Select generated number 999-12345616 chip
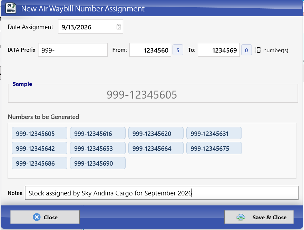The image size is (304, 230). point(98,133)
